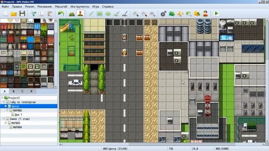
Task: Start playtest with the green play icon
Action: [x=216, y=13]
